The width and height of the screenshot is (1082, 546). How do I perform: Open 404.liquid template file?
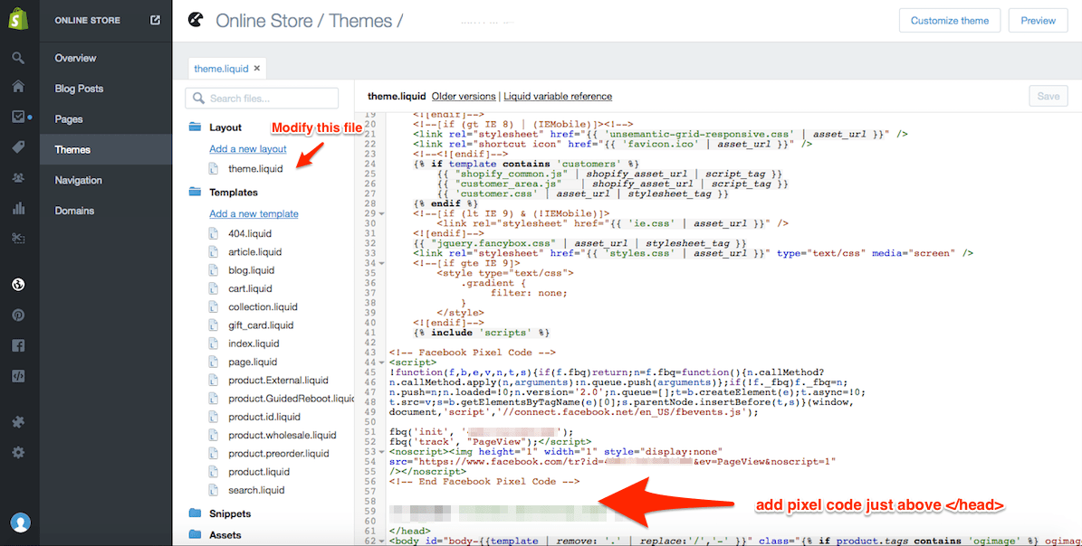[x=250, y=233]
